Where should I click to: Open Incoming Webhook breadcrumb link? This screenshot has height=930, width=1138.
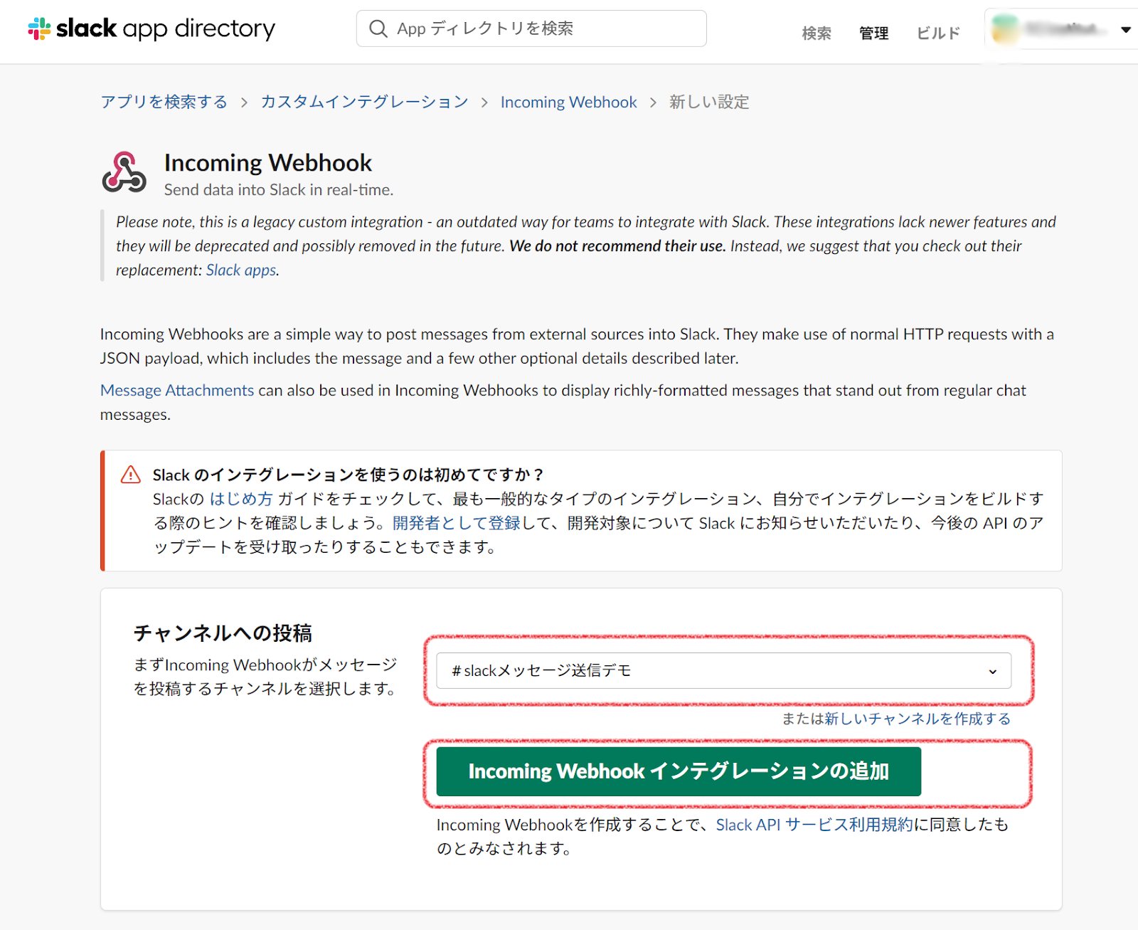coord(568,102)
